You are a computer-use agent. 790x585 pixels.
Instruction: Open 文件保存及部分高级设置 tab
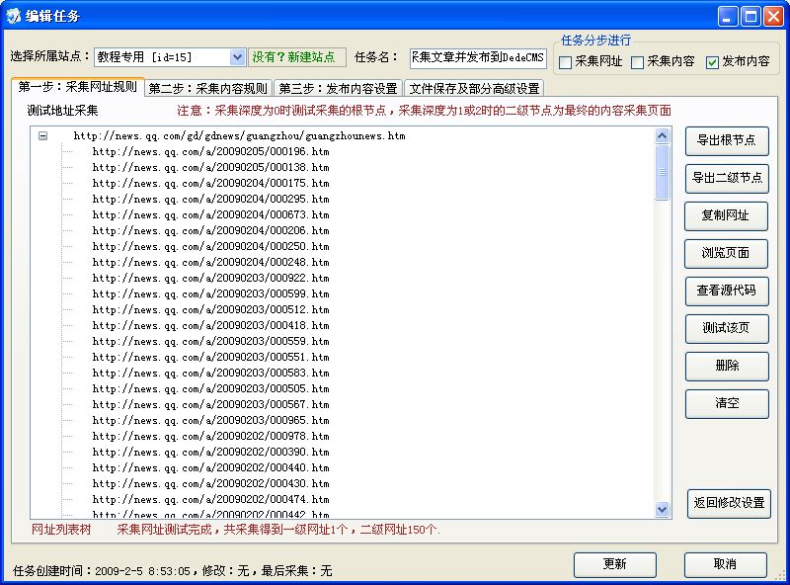474,89
